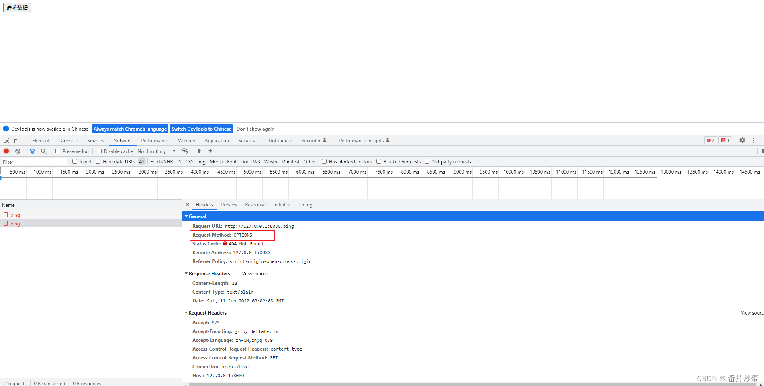The image size is (764, 386).
Task: Enable the Disable cache checkbox
Action: coord(99,151)
